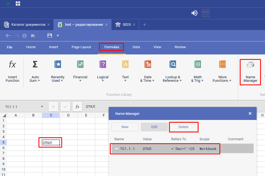Screen dimensions: 265x176
Task: Click the select-all corner of the grid
Action: pyautogui.click(x=4, y=116)
